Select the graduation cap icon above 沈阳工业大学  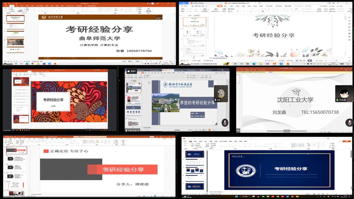tap(296, 92)
